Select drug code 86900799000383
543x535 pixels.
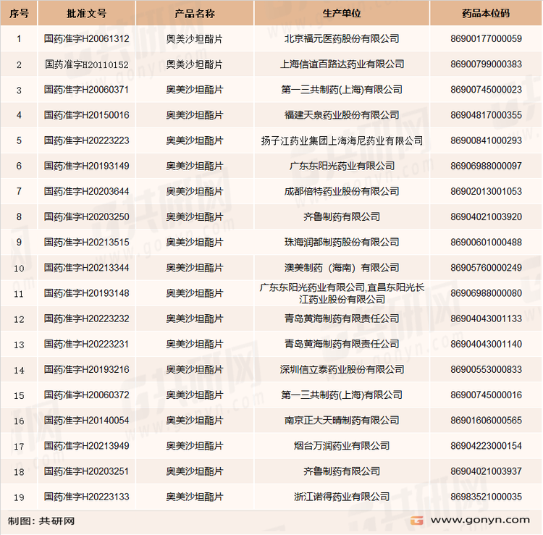pos(486,64)
